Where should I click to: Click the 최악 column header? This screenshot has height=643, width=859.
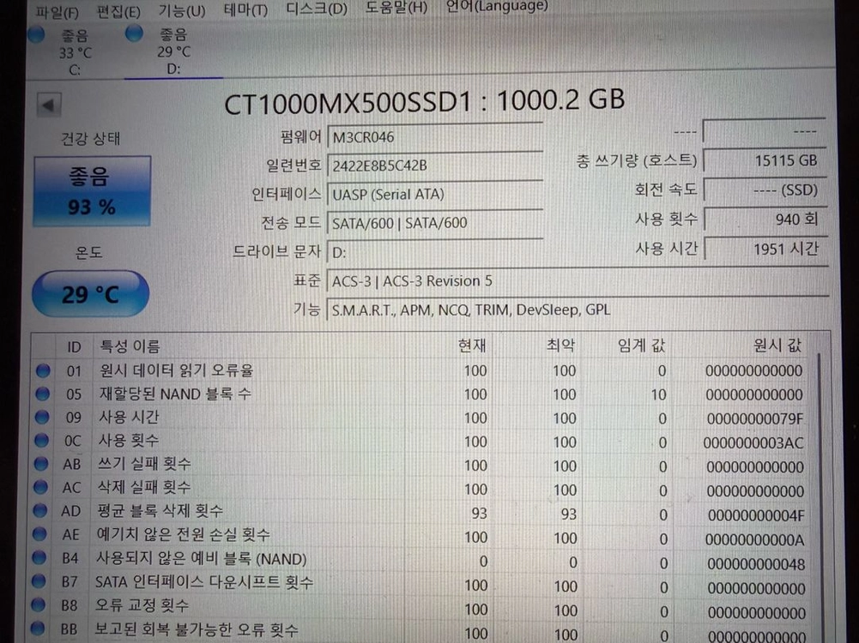pos(560,346)
